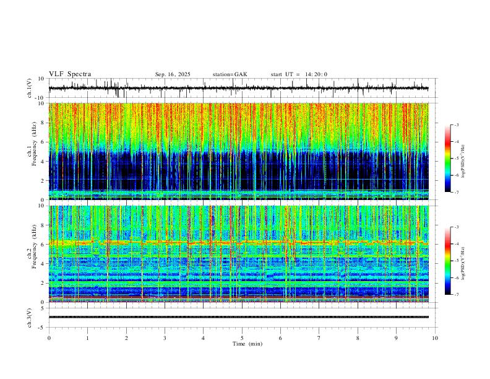Click the "-3" tick on upper color bar
This screenshot has width=490, height=379.
456,124
